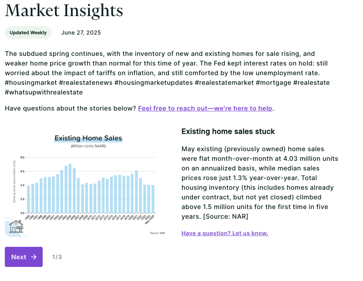The width and height of the screenshot is (363, 281).
Task: Click the arrow icon in Next button
Action: pyautogui.click(x=34, y=257)
